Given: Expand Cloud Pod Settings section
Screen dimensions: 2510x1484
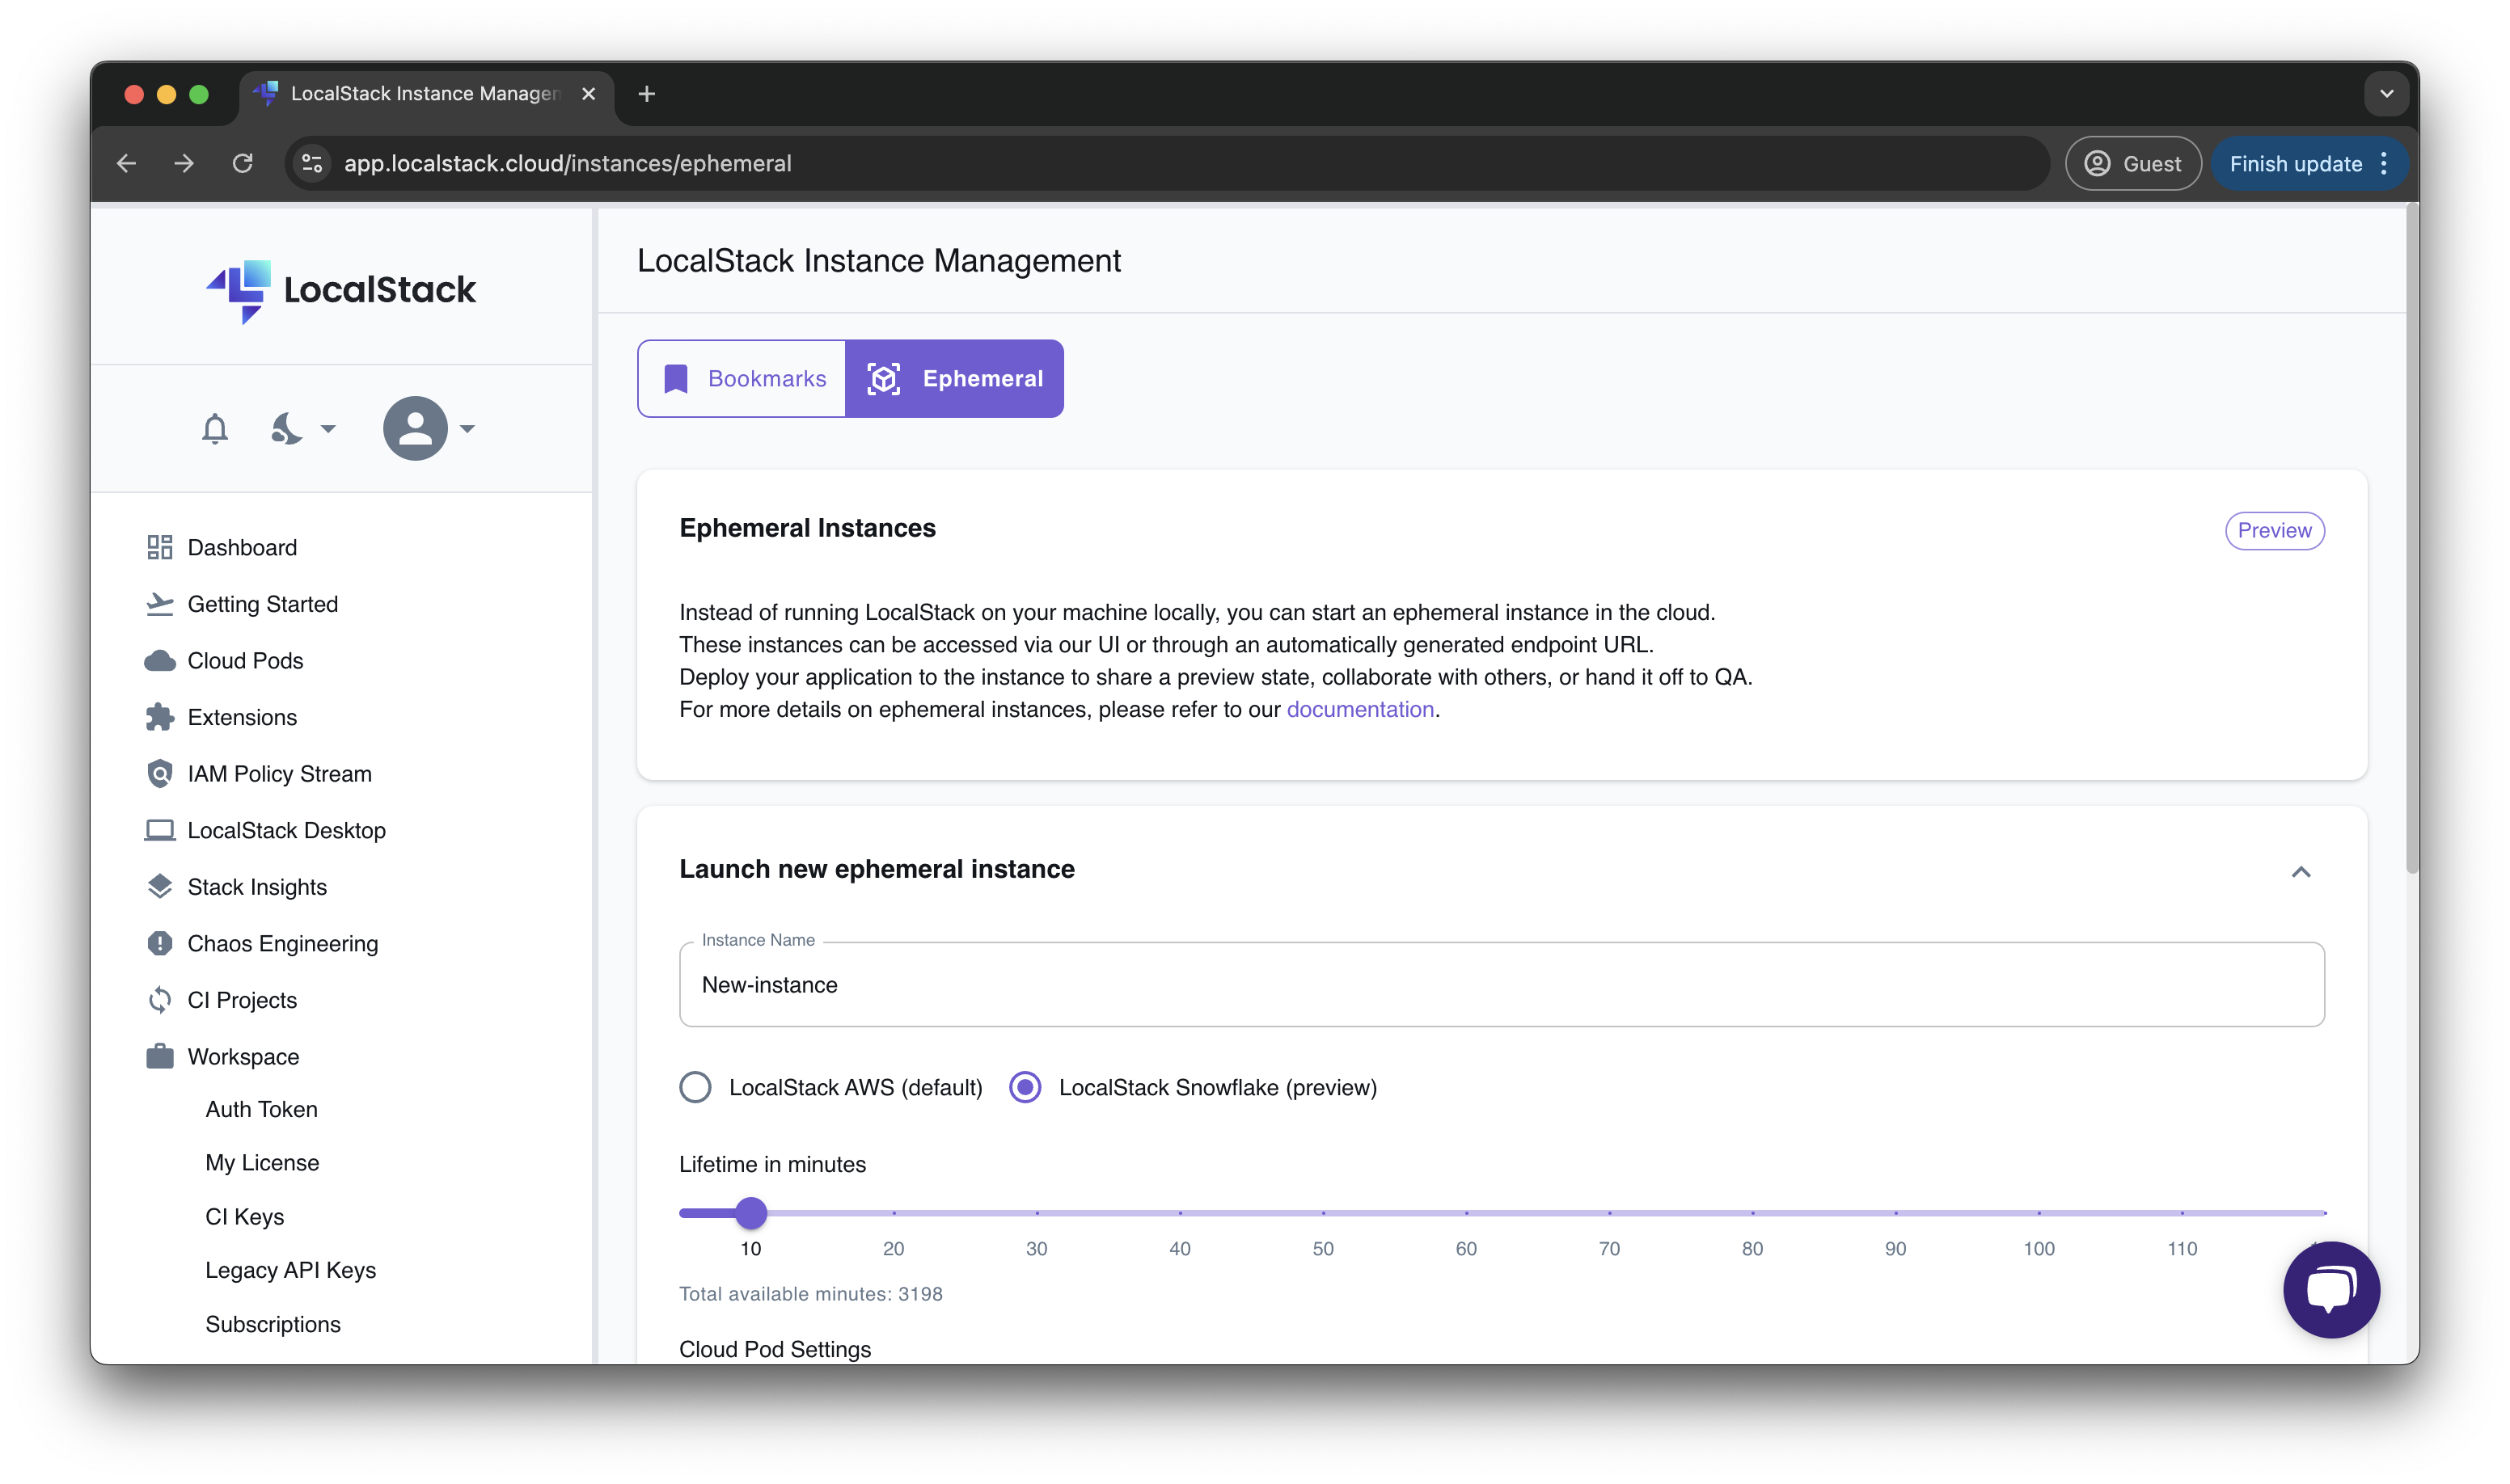Looking at the screenshot, I should pyautogui.click(x=774, y=1347).
